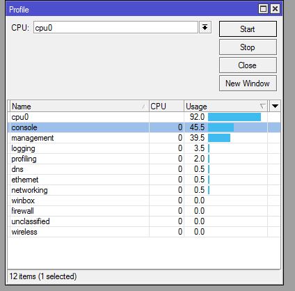Sort by the Usage column header

coord(226,107)
